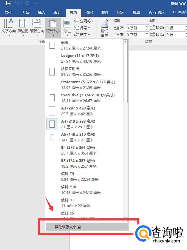Switch to the 插入 tab

pos(42,13)
